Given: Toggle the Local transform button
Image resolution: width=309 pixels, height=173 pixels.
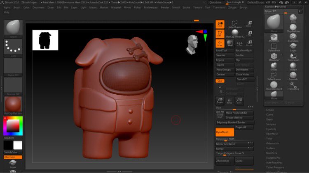Looking at the screenshot, I should click(220, 24).
